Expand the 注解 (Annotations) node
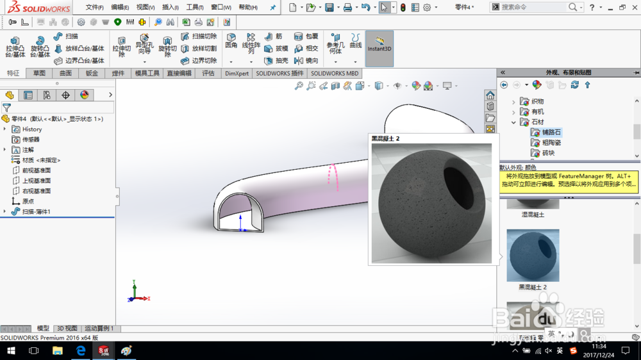The height and width of the screenshot is (360, 641). click(x=5, y=149)
